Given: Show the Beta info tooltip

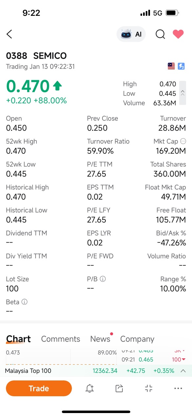Looking at the screenshot, I should click(x=24, y=302).
